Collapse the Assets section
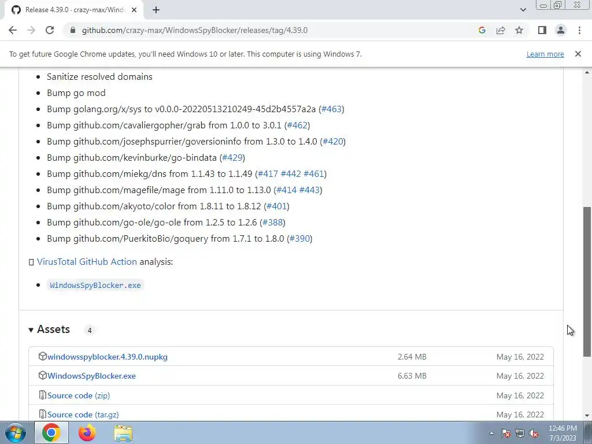592x444 pixels. [x=49, y=330]
